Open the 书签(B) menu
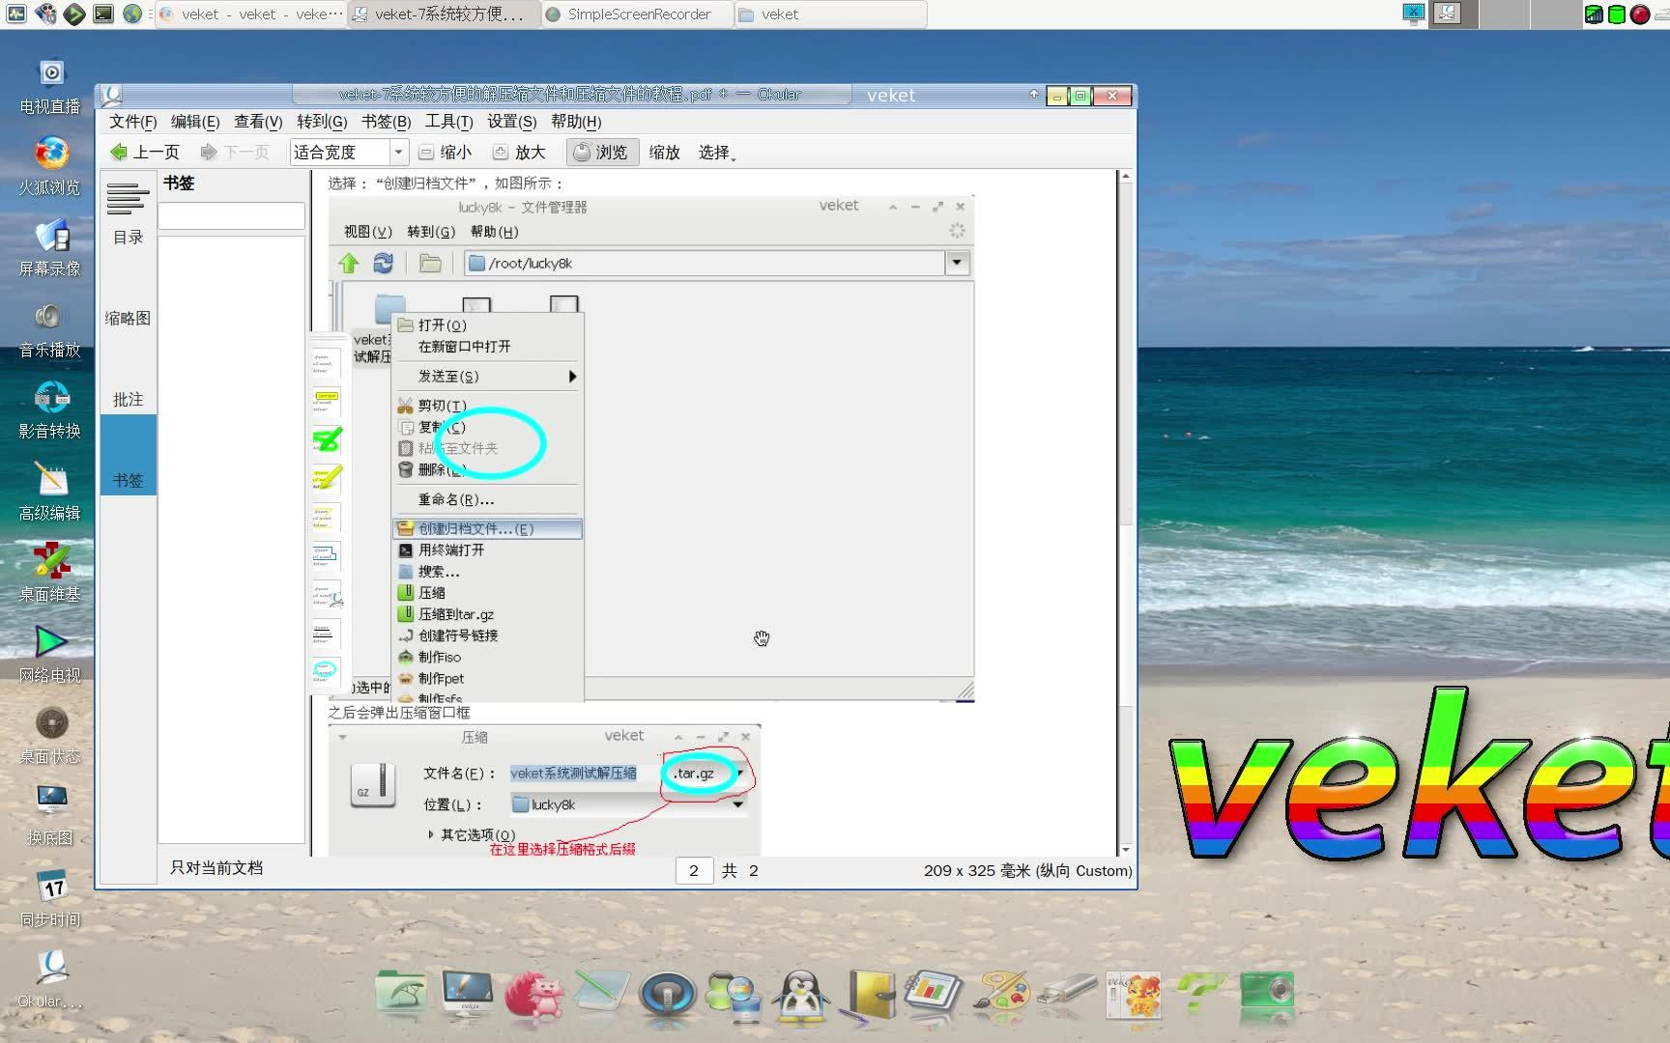Screen dimensions: 1670x1043 386,122
